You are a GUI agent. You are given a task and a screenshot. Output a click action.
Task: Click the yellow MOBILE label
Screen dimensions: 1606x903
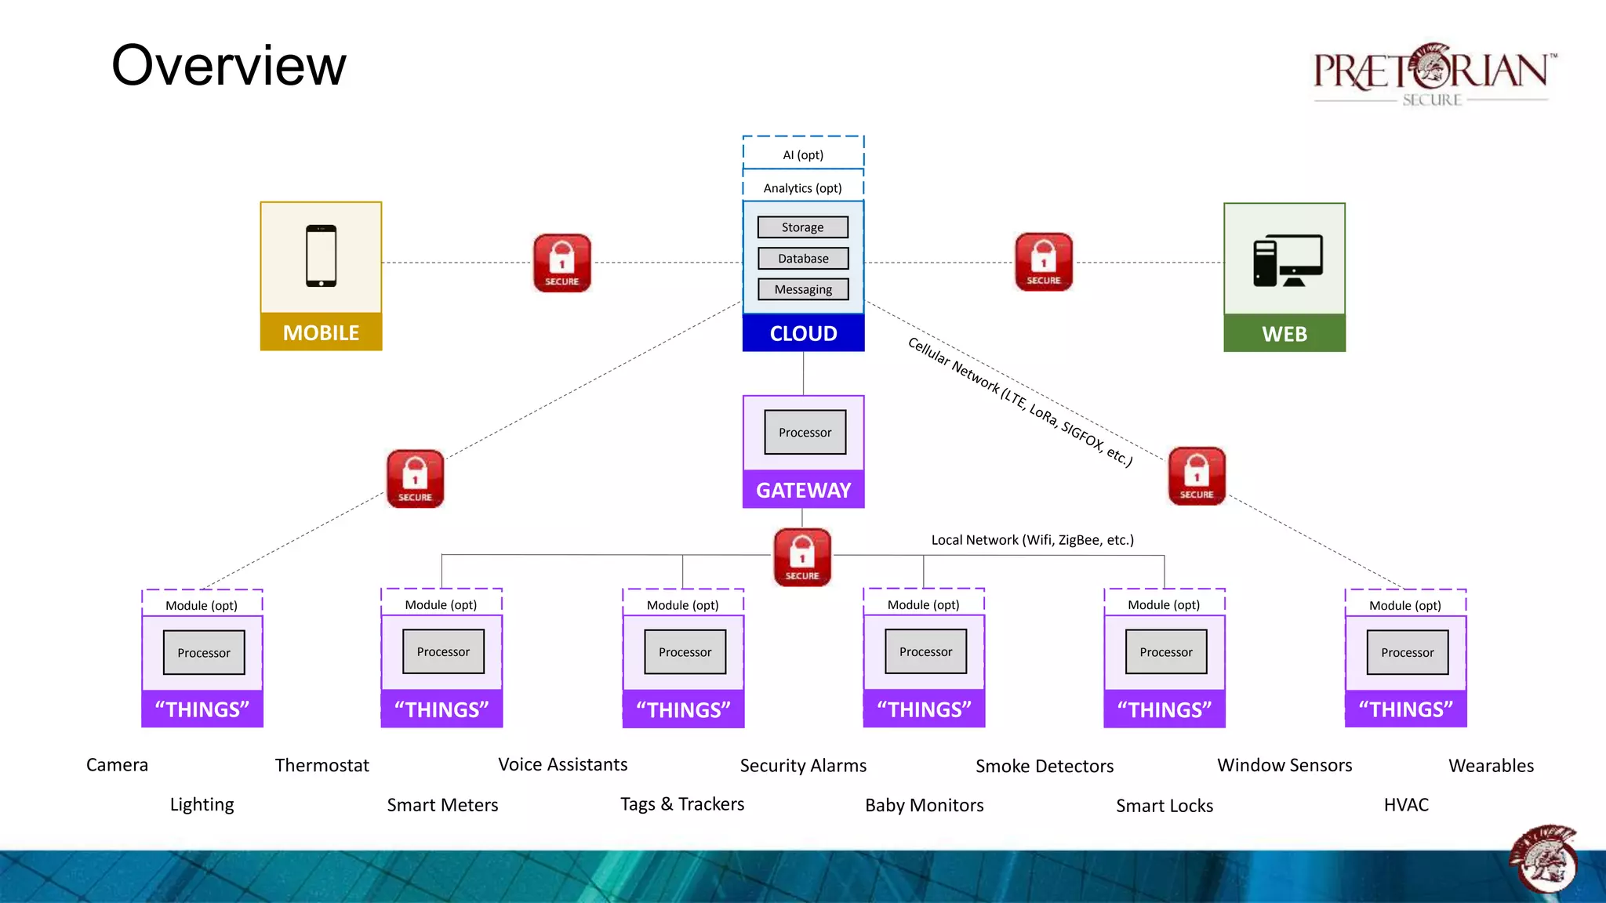pos(321,332)
